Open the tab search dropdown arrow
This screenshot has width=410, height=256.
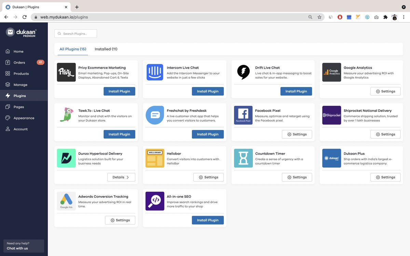pyautogui.click(x=404, y=7)
